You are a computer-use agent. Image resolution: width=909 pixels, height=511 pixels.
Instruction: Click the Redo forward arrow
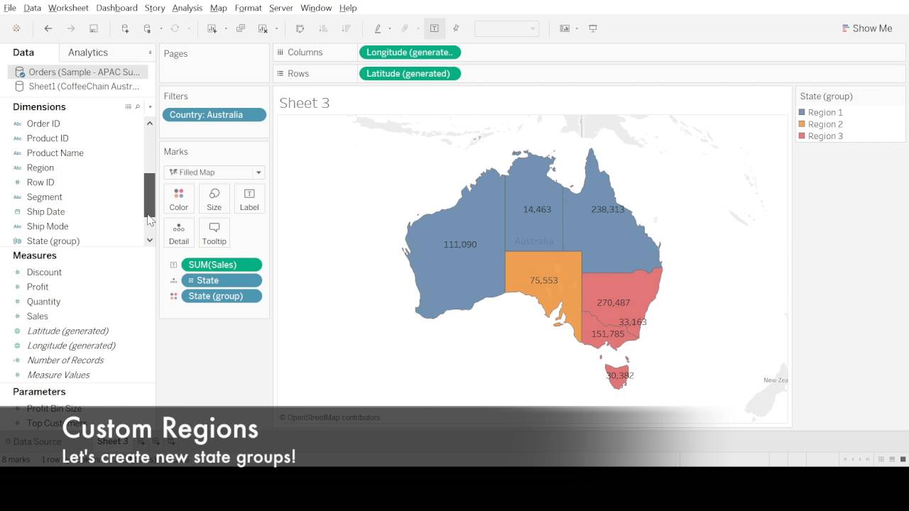[70, 28]
